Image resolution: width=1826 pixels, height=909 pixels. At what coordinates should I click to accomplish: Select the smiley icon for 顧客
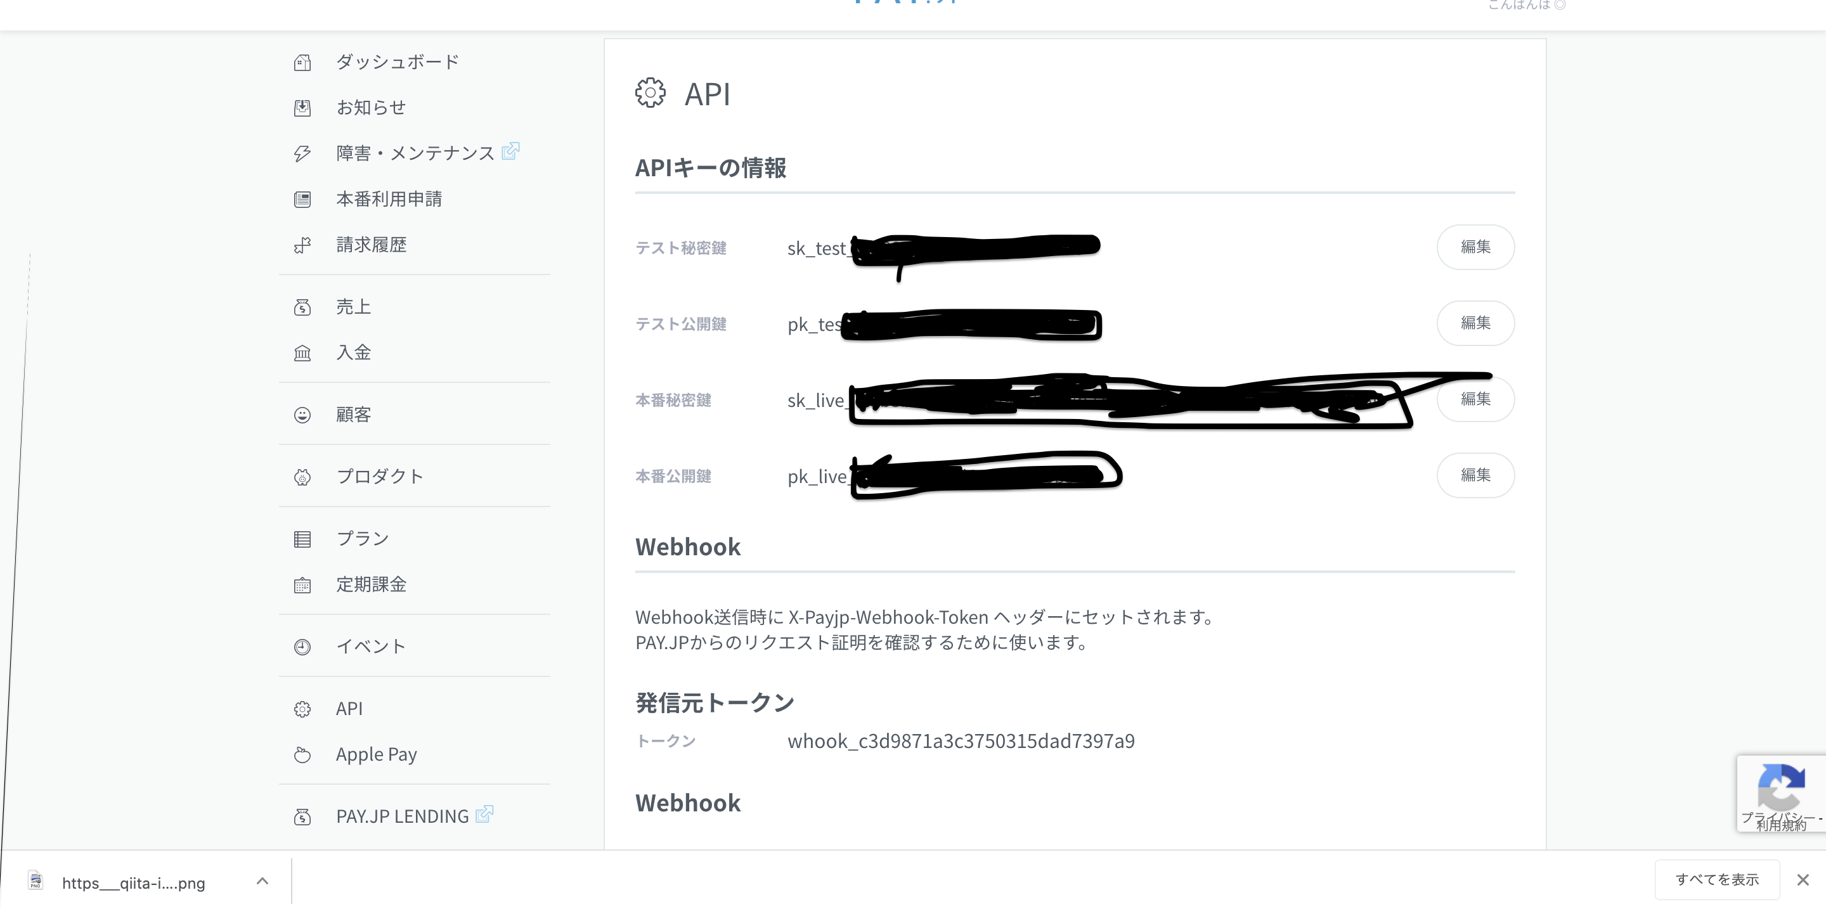click(x=302, y=415)
